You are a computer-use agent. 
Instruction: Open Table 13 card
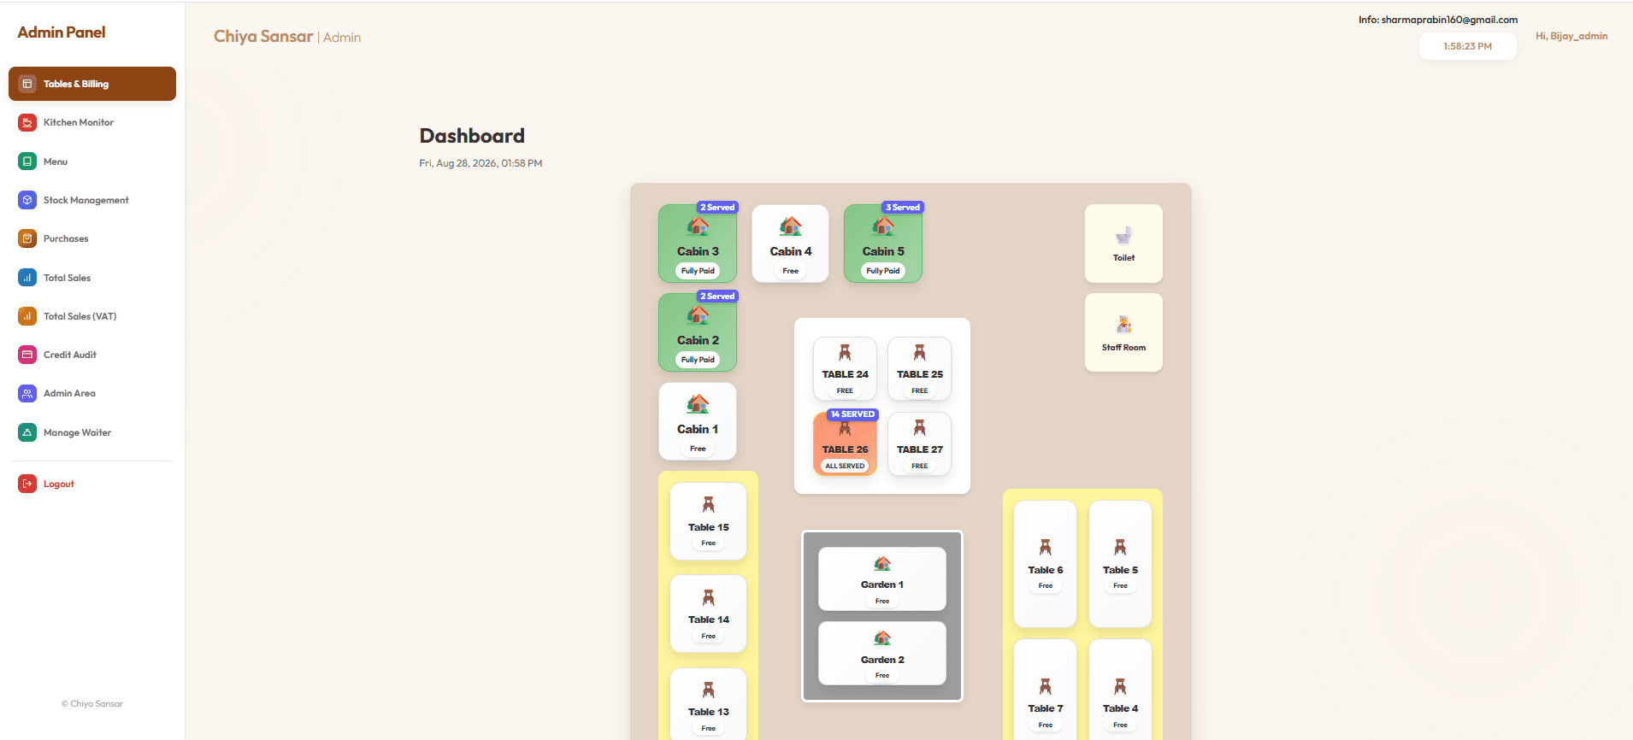pyautogui.click(x=709, y=704)
